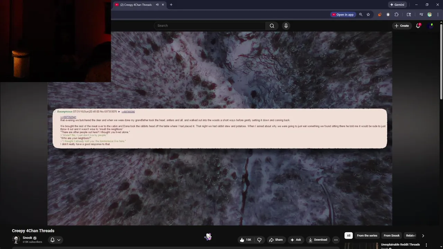443x249 pixels.
Task: Like the video with 15K likes
Action: point(245,240)
